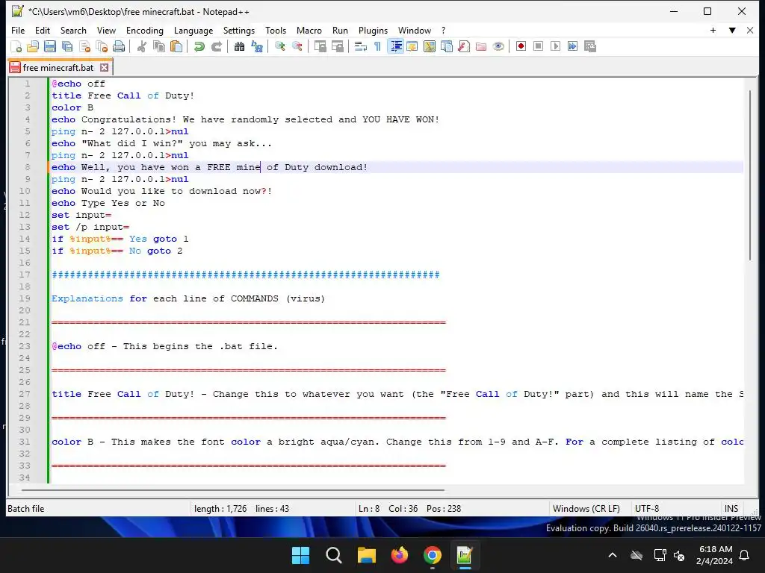Zoom out with the magnifier minus icon
The image size is (765, 573).
click(x=297, y=46)
